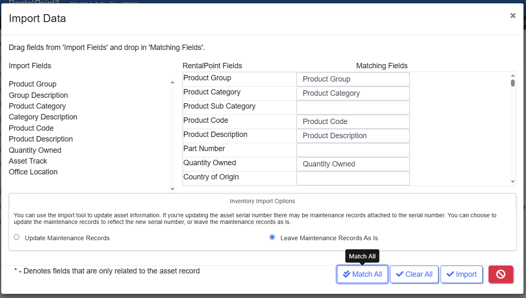Click the empty Country of Origin matching field

[353, 178]
